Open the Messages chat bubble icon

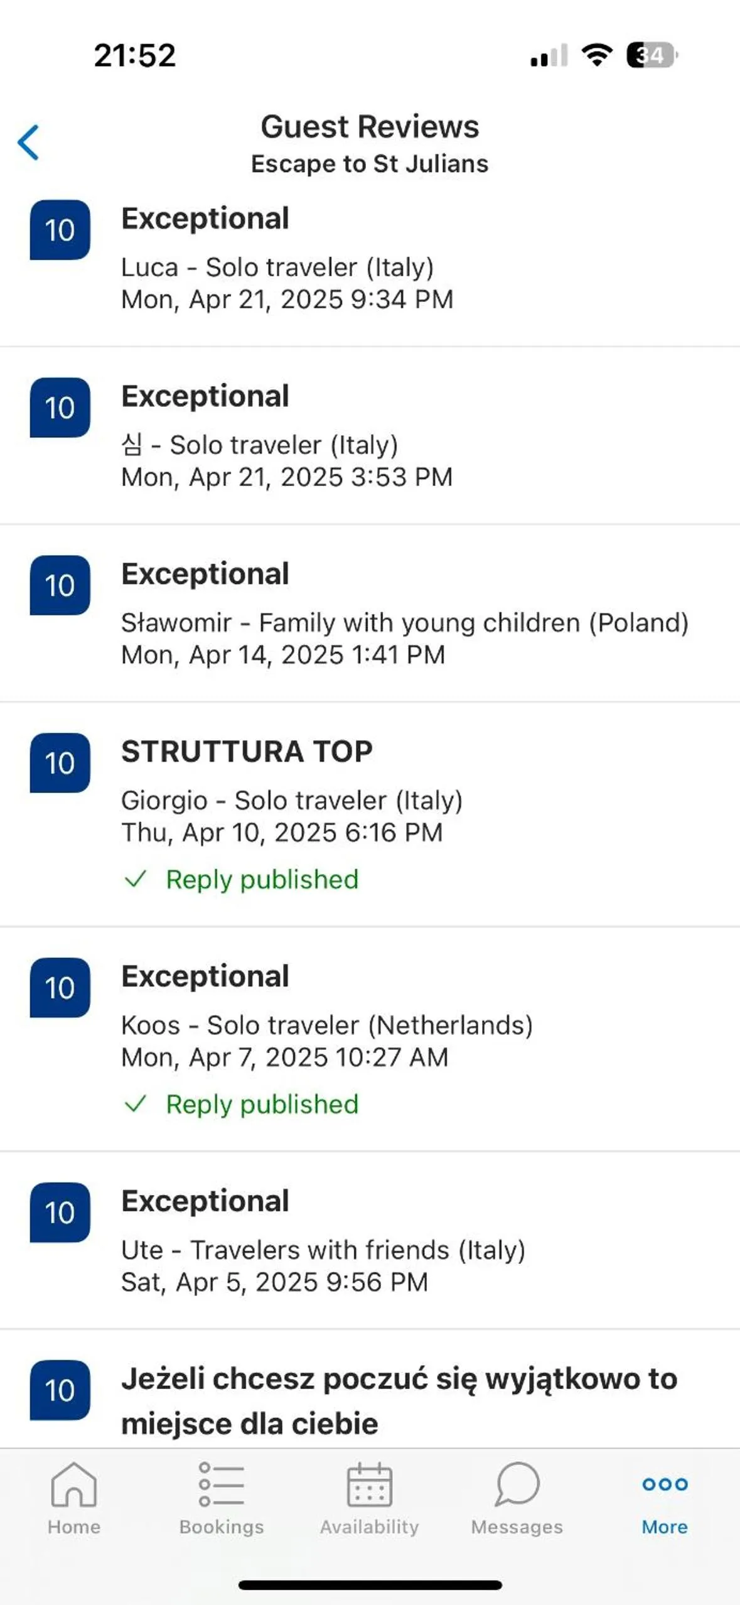(x=517, y=1485)
